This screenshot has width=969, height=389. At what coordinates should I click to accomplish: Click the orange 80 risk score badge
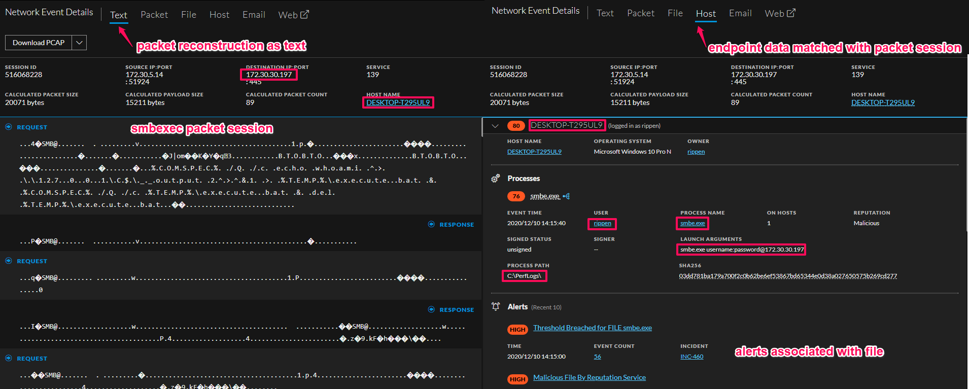pyautogui.click(x=515, y=126)
